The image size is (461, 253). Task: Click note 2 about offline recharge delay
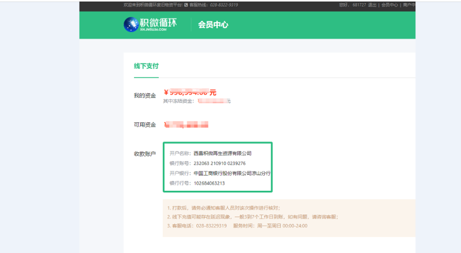253,217
